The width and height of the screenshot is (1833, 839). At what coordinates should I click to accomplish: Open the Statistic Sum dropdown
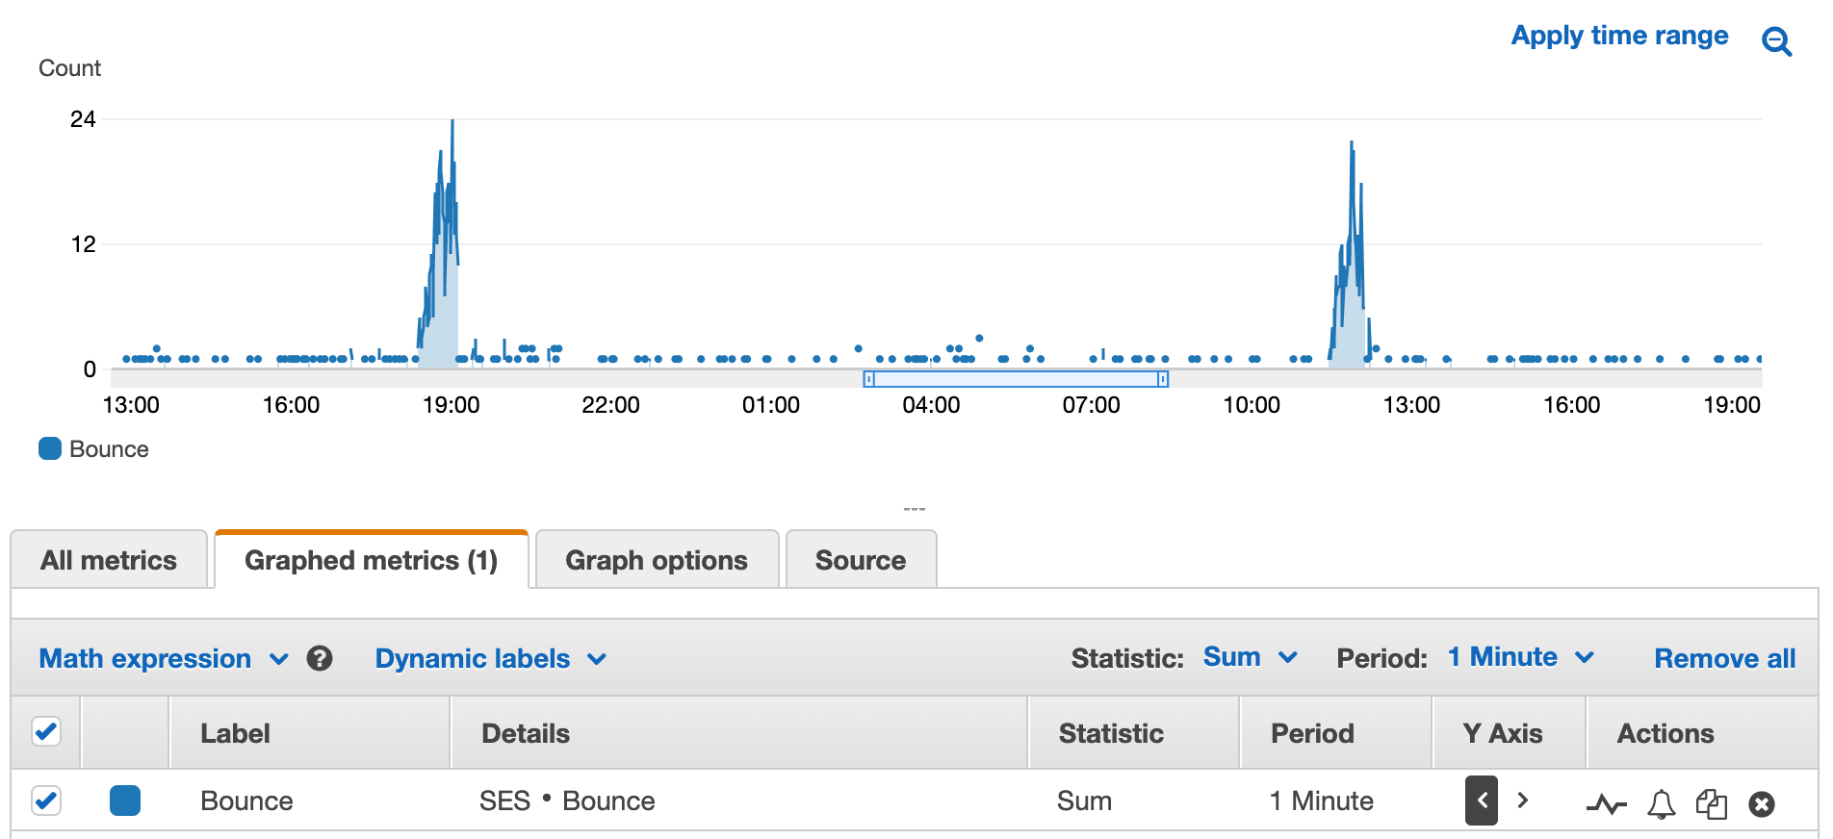1250,657
